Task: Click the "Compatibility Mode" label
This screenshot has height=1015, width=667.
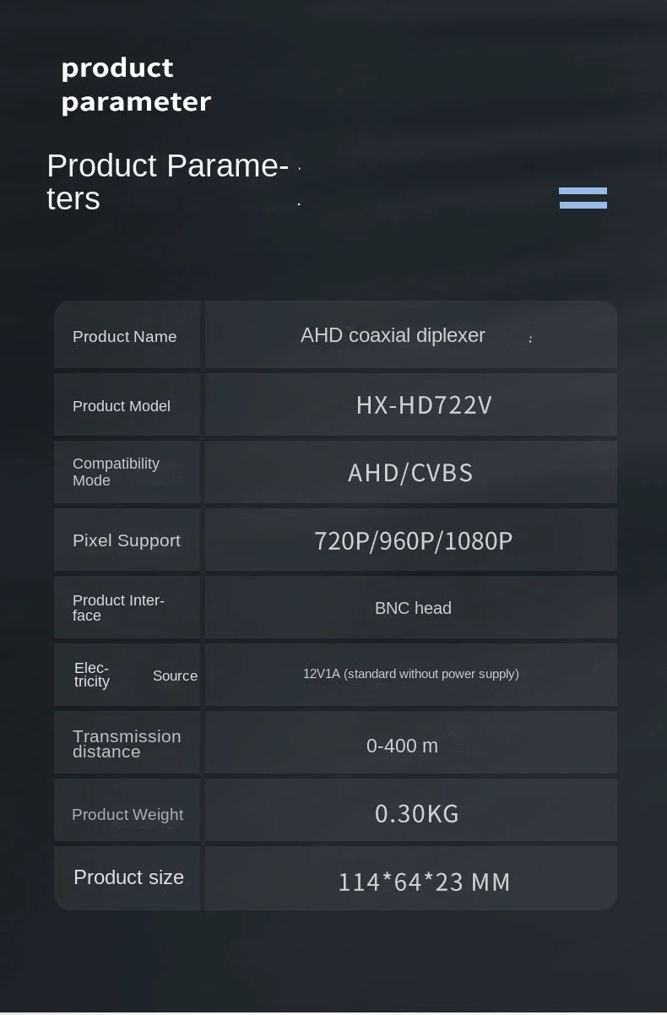Action: pos(116,472)
